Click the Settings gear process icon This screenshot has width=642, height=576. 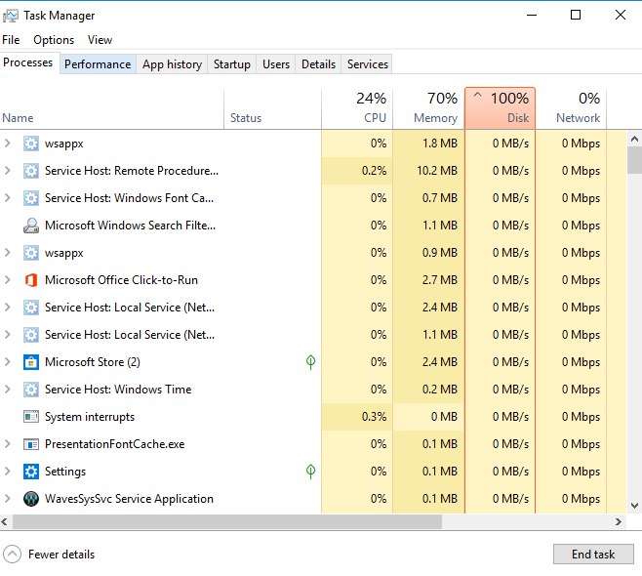31,472
